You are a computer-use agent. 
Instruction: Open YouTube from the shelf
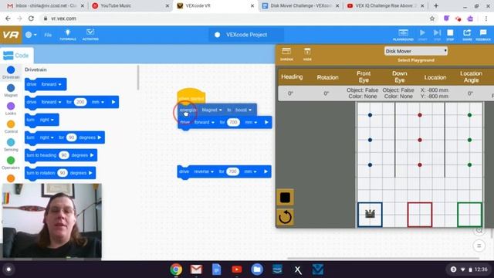[237, 270]
